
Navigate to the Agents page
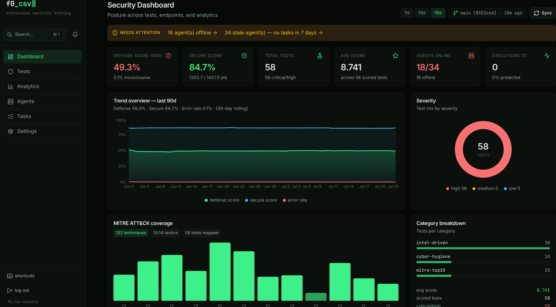[x=42, y=102]
